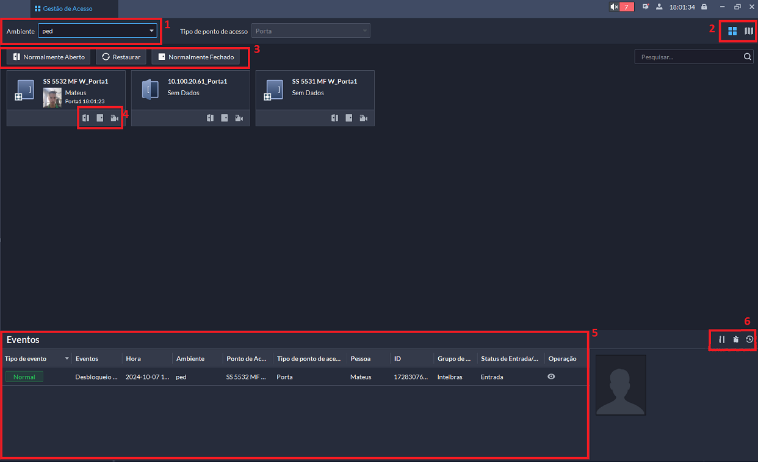Click the ID column header
Screen dimensions: 758x462
click(x=397, y=358)
